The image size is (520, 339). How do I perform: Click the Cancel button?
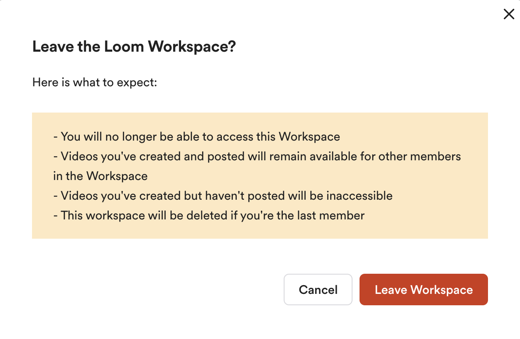click(318, 290)
